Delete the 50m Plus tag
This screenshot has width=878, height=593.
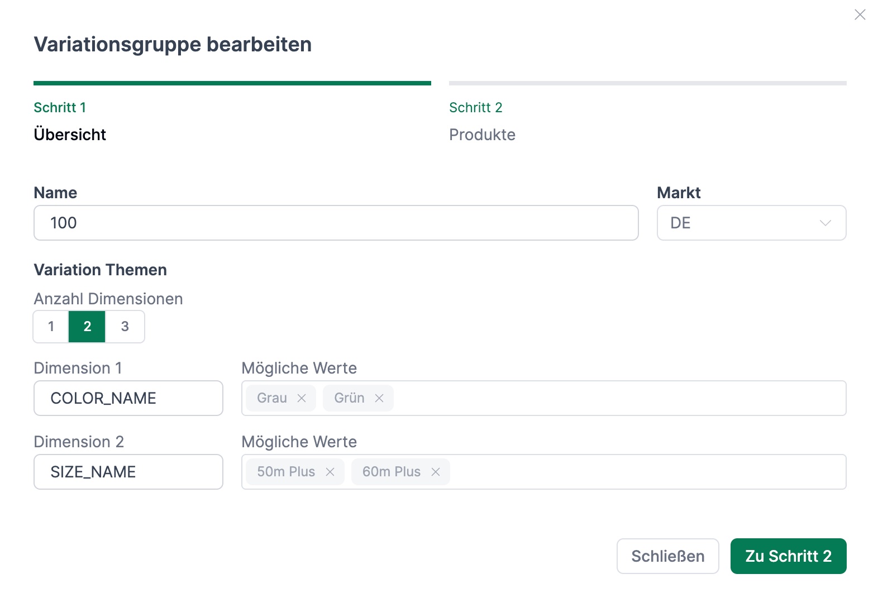coord(330,472)
